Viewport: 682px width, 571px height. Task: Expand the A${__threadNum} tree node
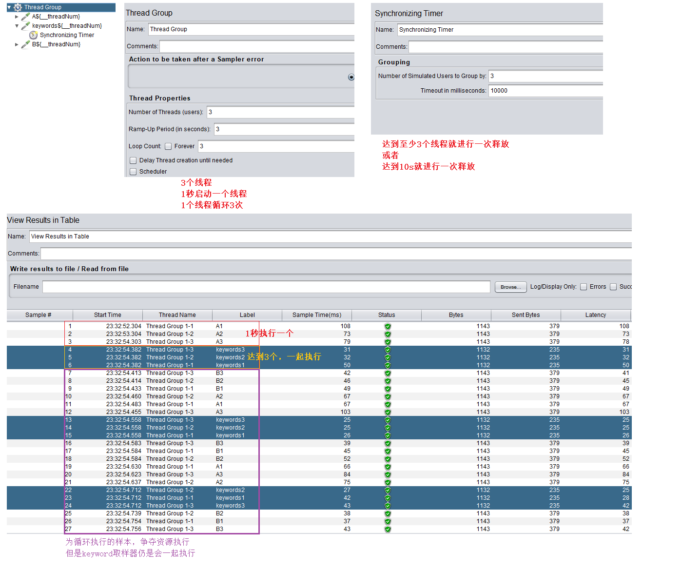click(x=17, y=17)
